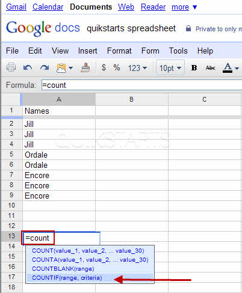The width and height of the screenshot is (242, 293).
Task: Expand the 10pt font size dropdown
Action: [x=170, y=68]
